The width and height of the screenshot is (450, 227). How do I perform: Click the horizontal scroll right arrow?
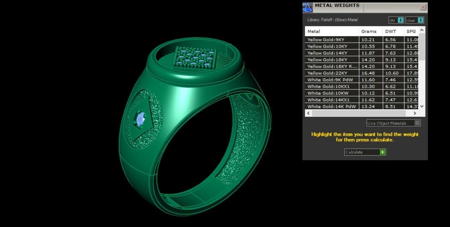415,113
